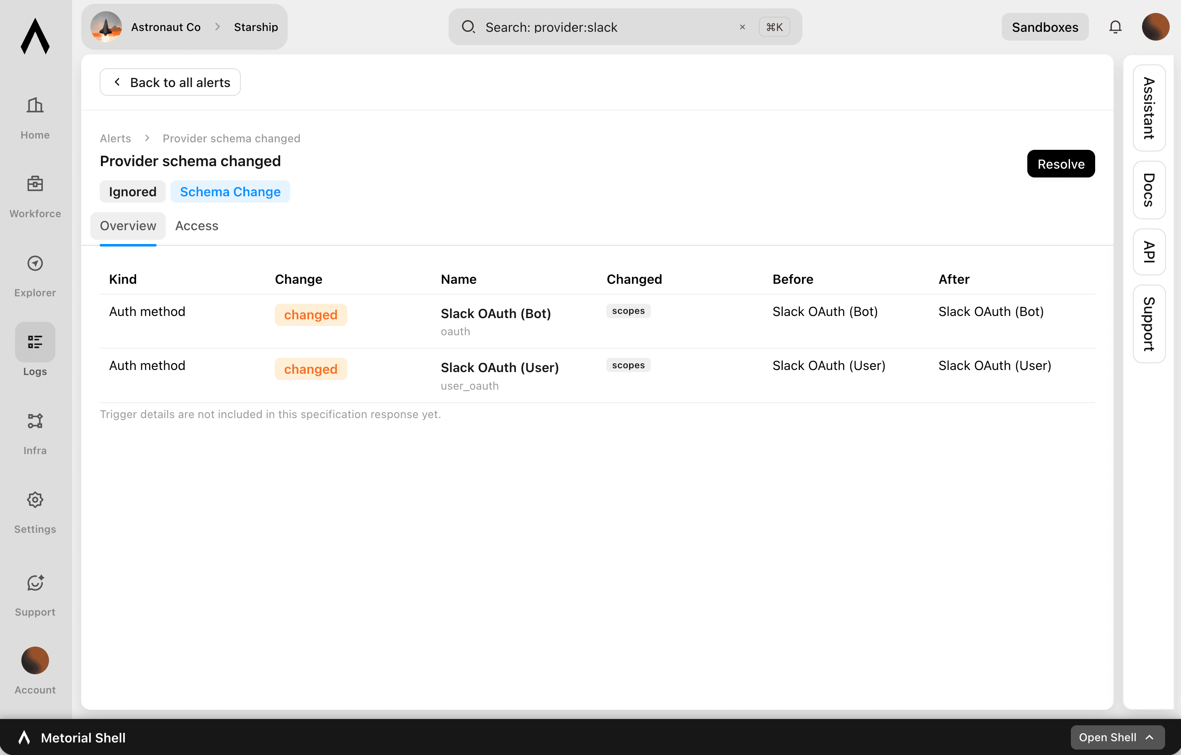1181x755 pixels.
Task: Click the Starship project breadcrumb
Action: click(x=255, y=27)
